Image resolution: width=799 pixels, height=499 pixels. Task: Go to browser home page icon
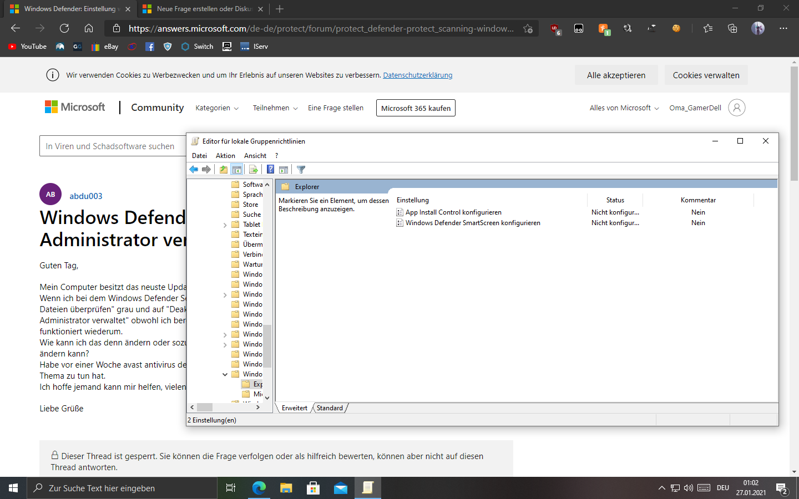89,28
